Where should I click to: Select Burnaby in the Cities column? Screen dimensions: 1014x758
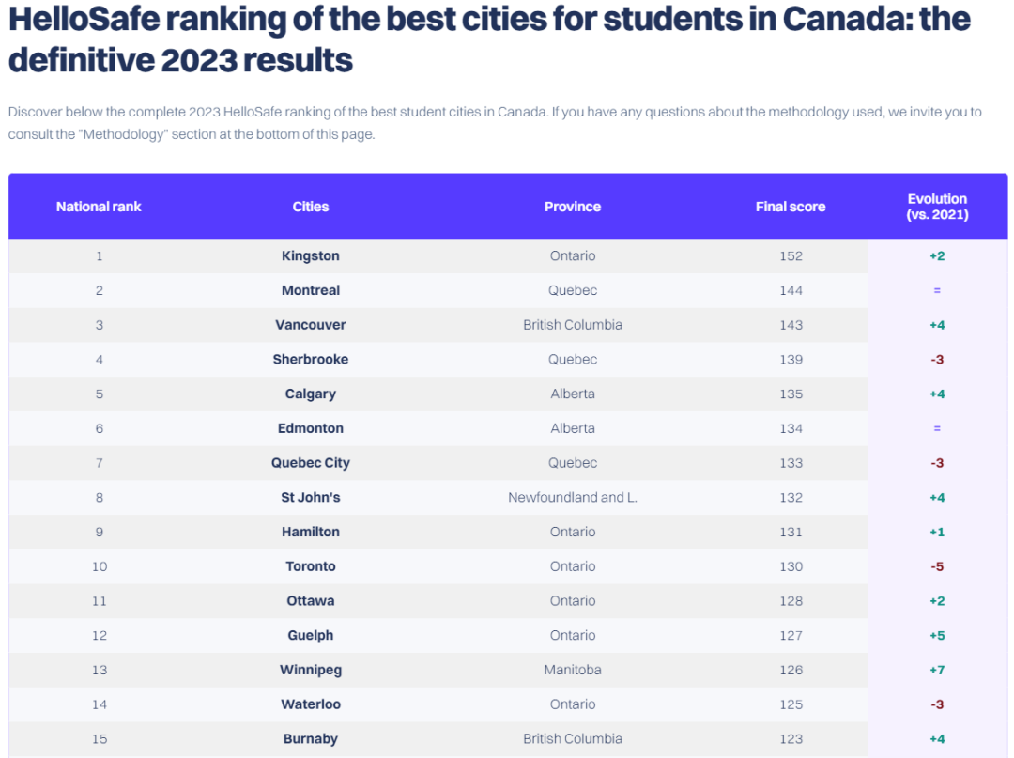click(311, 739)
